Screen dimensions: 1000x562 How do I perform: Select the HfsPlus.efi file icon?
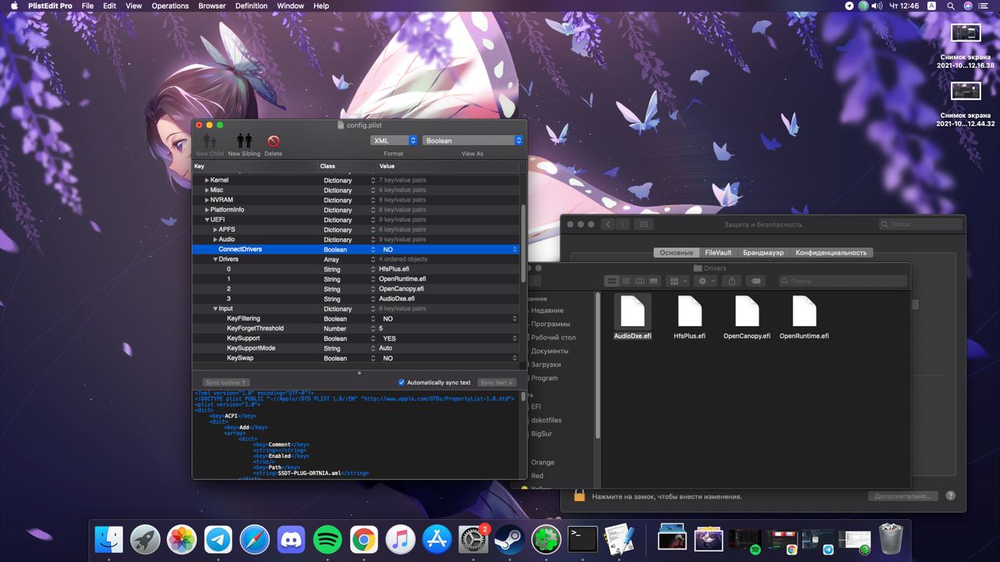(x=690, y=311)
